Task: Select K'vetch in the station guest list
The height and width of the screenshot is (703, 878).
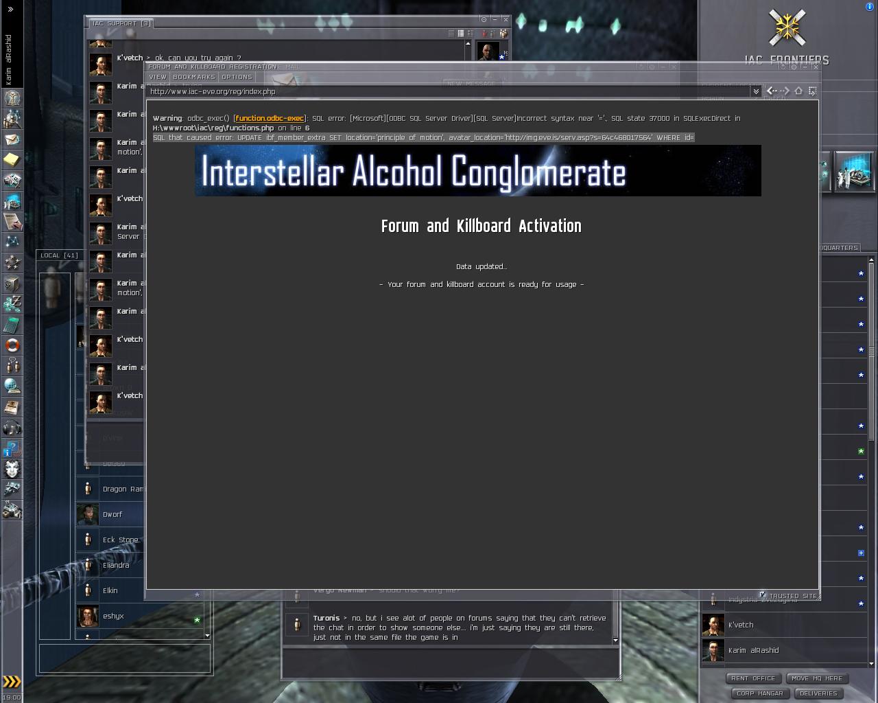Action: [784, 625]
